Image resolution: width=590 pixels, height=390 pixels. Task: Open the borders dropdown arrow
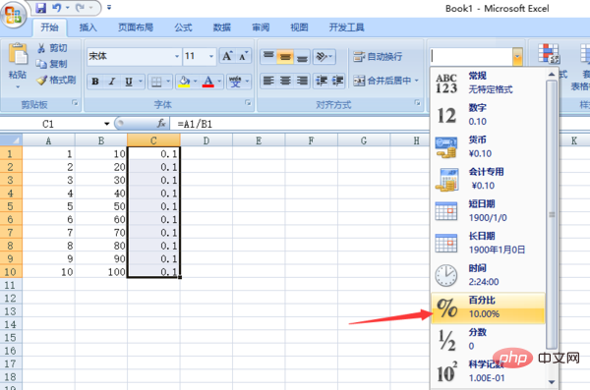[168, 82]
